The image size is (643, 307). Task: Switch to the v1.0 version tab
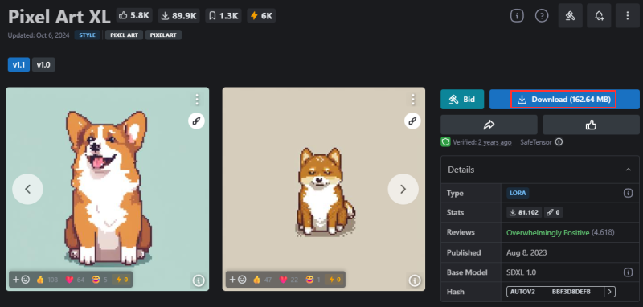[x=43, y=65]
